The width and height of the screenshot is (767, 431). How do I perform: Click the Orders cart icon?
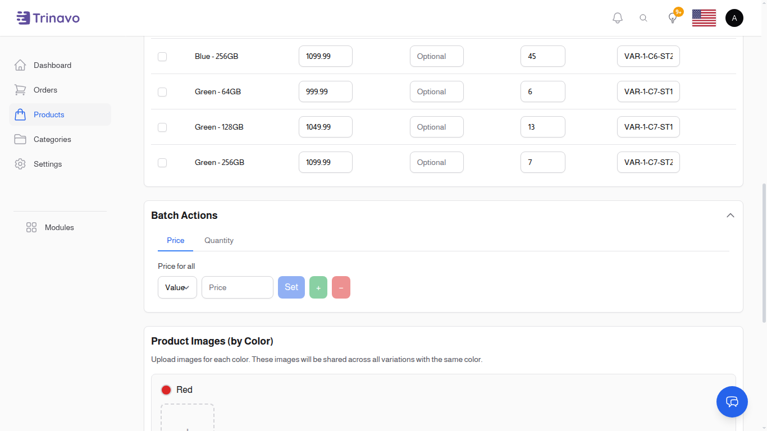coord(20,89)
